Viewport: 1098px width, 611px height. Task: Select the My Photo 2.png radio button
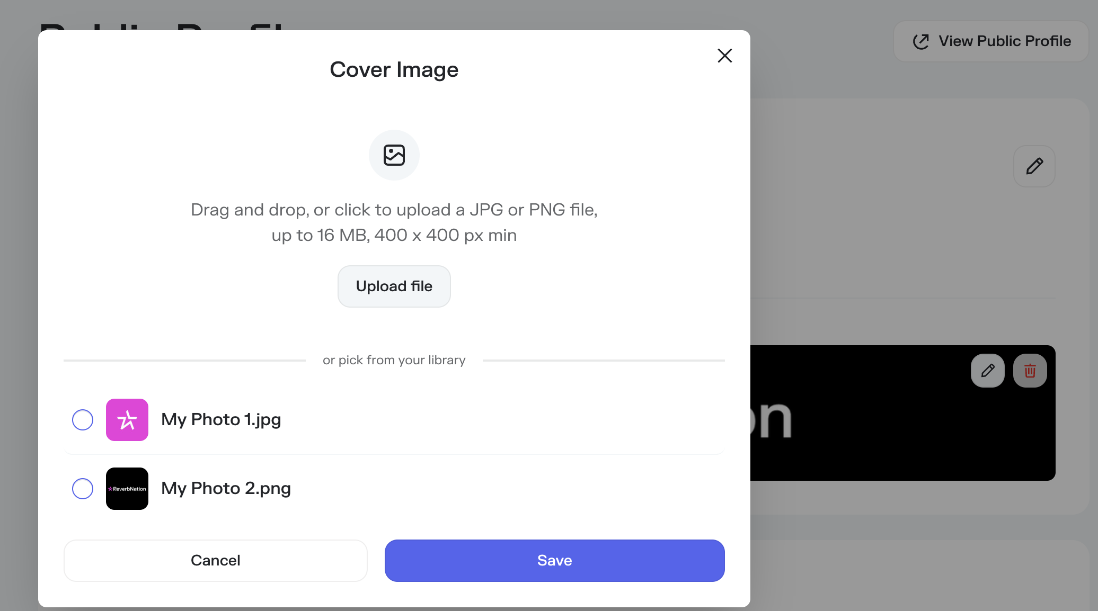click(x=83, y=489)
